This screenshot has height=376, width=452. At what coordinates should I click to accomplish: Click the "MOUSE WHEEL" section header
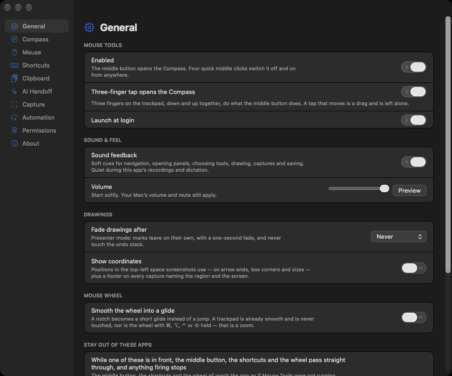point(103,295)
